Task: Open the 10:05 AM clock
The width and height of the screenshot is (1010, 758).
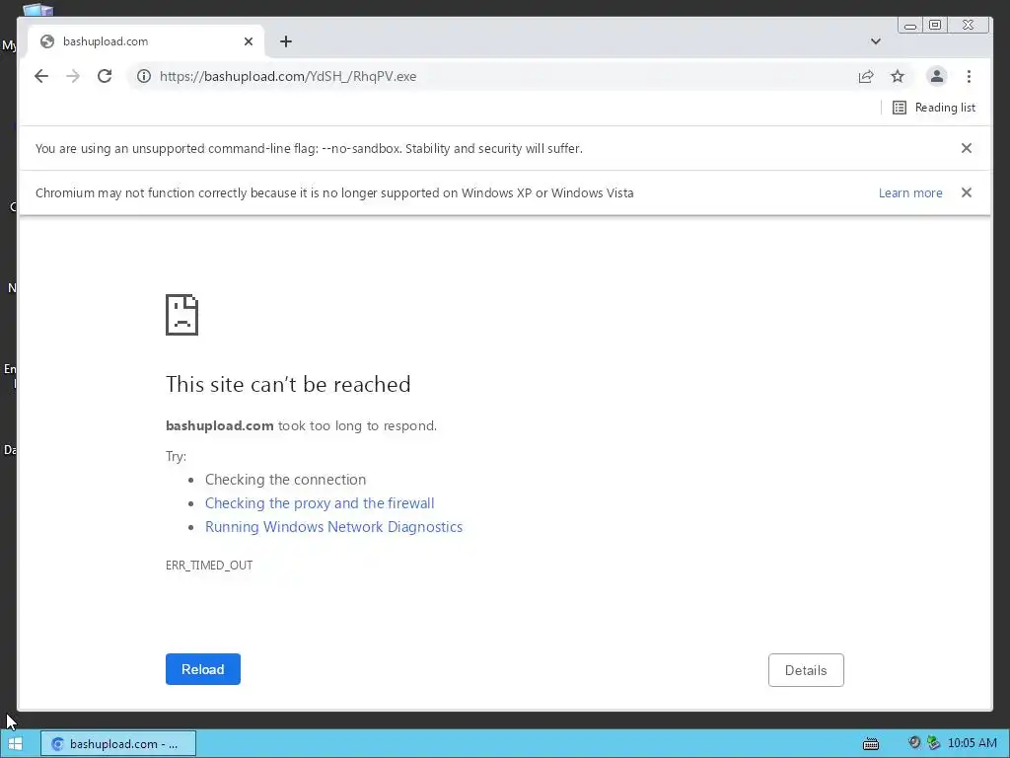Action: click(x=972, y=743)
